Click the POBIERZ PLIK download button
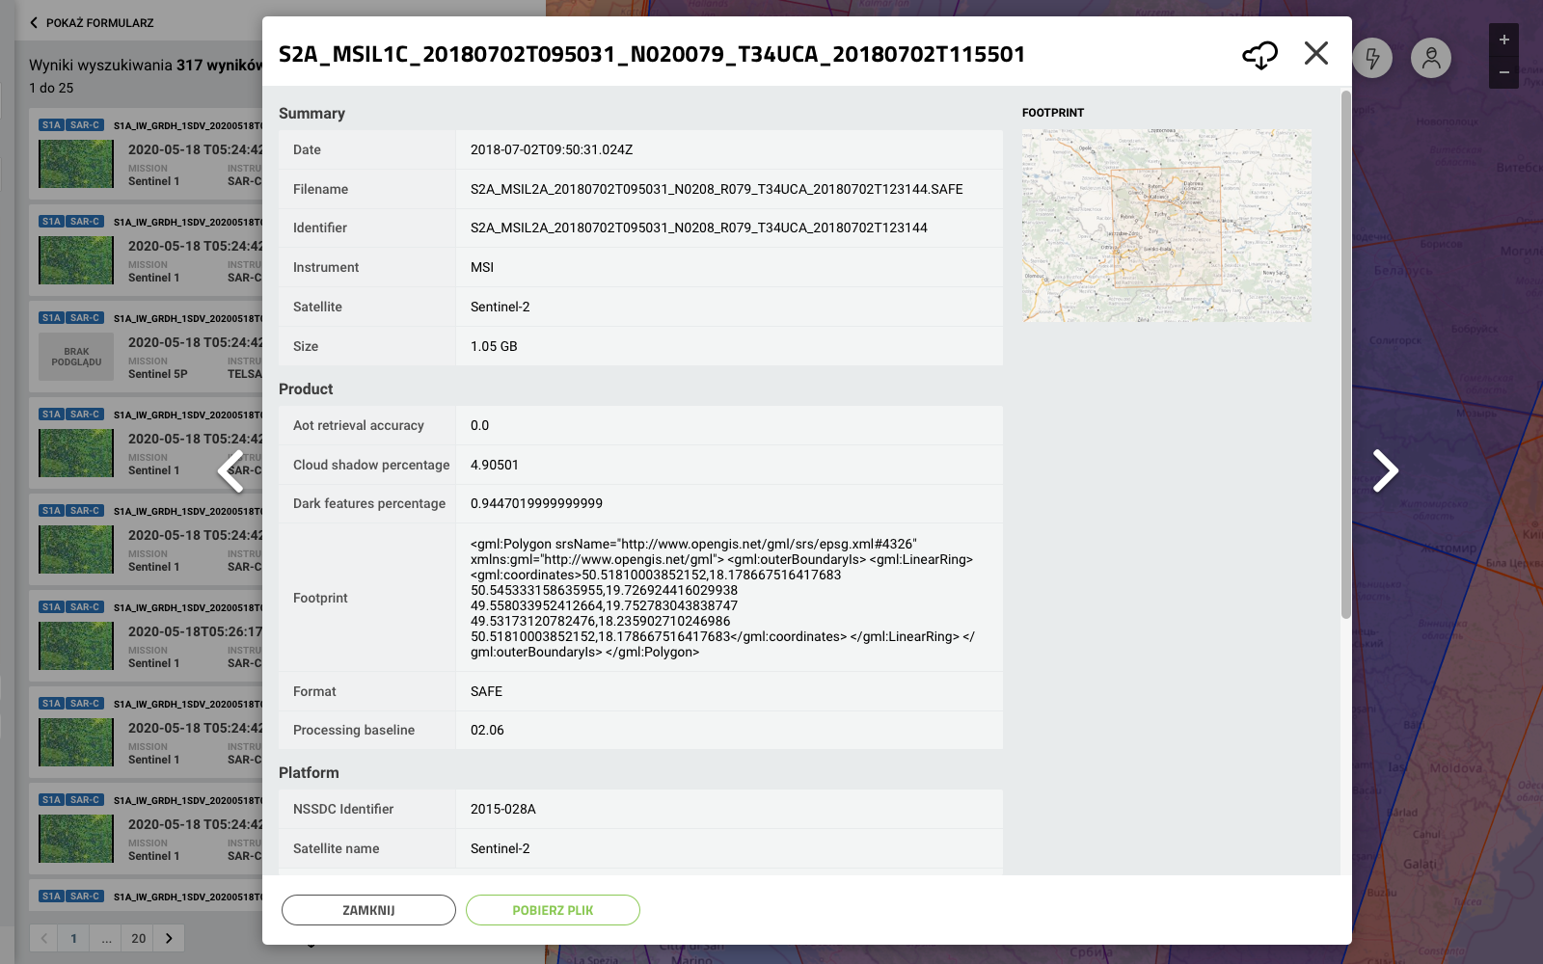 click(553, 910)
